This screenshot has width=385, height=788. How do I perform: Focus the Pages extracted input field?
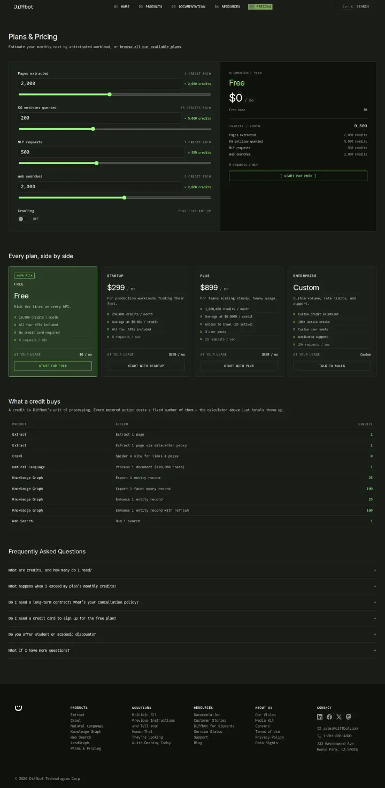99,84
